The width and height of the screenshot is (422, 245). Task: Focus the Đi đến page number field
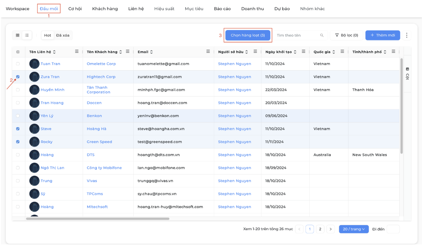[x=393, y=229]
